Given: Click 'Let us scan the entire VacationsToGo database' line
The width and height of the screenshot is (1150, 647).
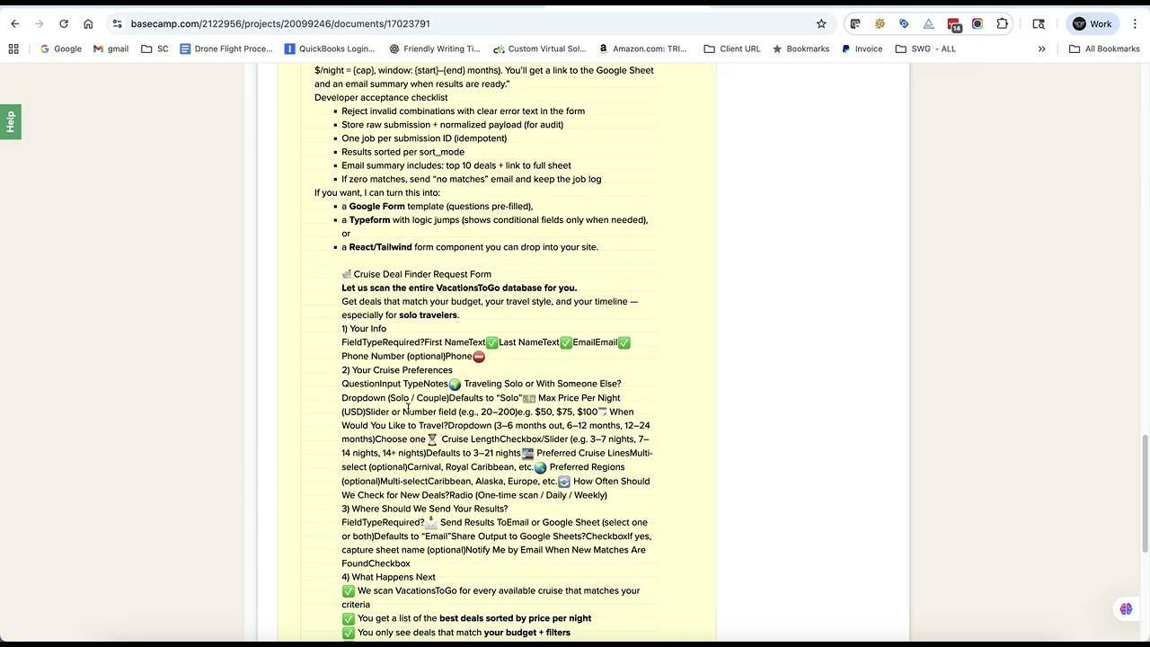Looking at the screenshot, I should click(459, 288).
